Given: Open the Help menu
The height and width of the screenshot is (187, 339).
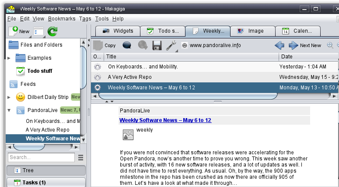Looking at the screenshot, I should tap(118, 19).
